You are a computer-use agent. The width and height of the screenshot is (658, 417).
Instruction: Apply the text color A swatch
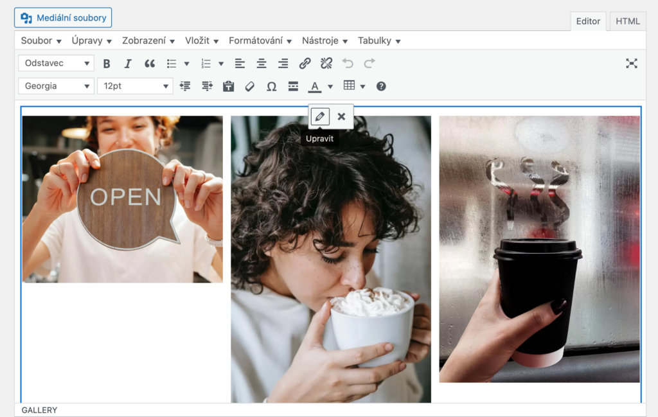314,86
